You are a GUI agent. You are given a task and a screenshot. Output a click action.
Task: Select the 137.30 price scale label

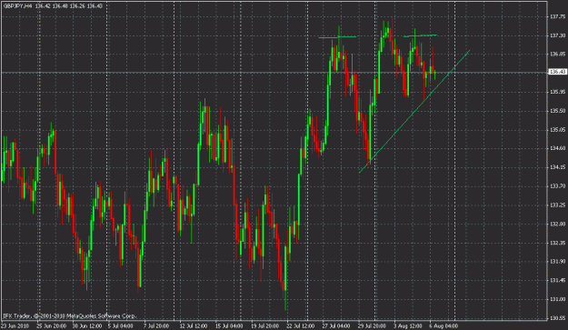point(558,35)
